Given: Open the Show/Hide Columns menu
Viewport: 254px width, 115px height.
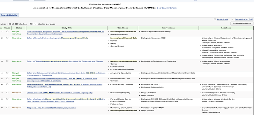Looking at the screenshot, I should tap(242, 23).
